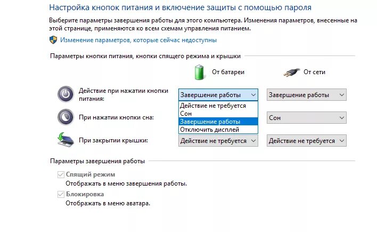Viewport: 377px width, 232px height.
Task: Open sleep button dropdown showing Сон
Action: pyautogui.click(x=307, y=117)
